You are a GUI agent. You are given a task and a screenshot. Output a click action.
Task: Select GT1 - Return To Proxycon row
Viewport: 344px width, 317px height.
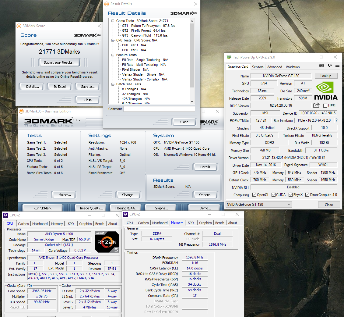149,26
